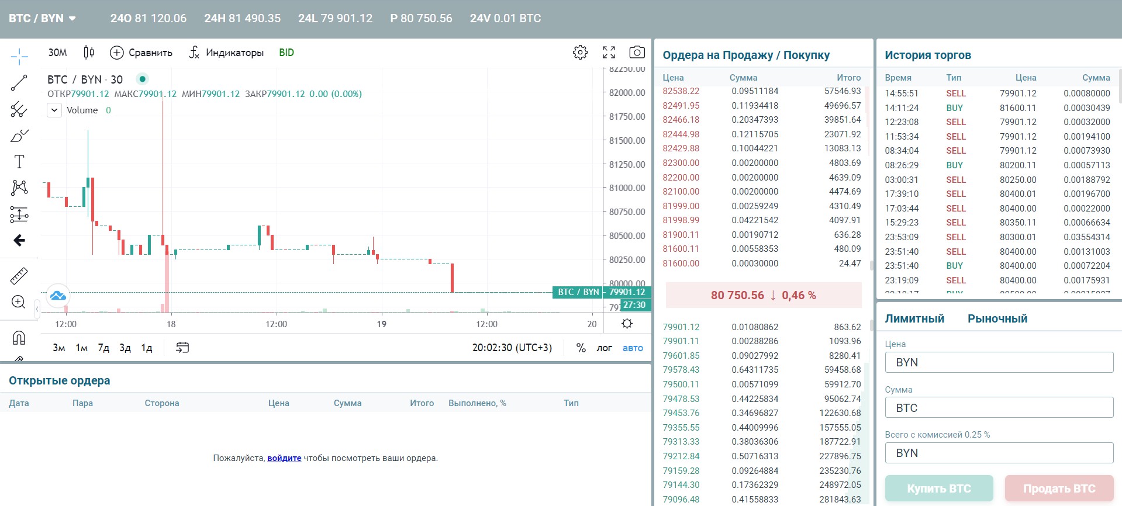
Task: Toggle the BID price source button
Action: coord(286,53)
